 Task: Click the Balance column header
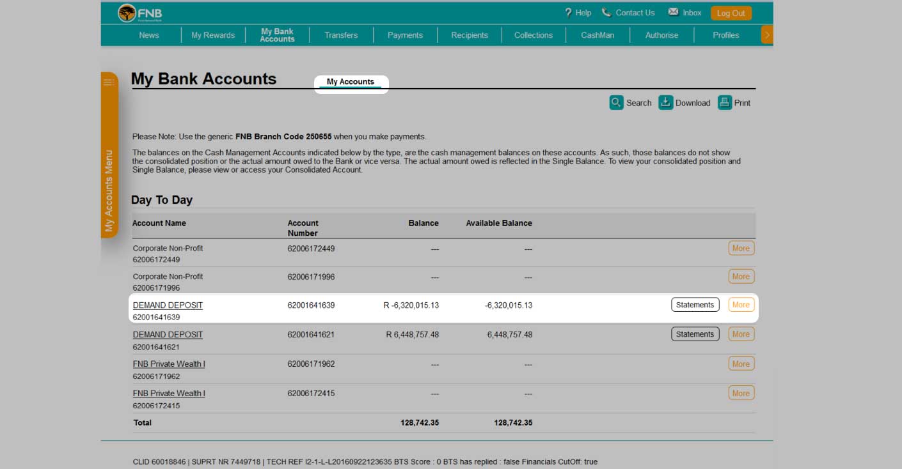tap(423, 223)
